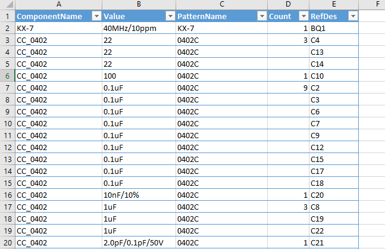This screenshot has height=249, width=385.
Task: Select the CC_0402 cell in row 12
Action: [x=59, y=148]
